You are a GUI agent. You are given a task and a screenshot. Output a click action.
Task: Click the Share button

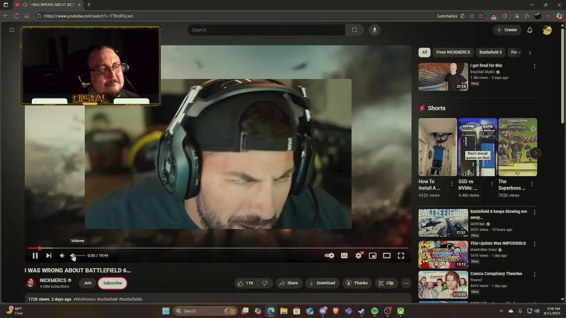point(288,283)
